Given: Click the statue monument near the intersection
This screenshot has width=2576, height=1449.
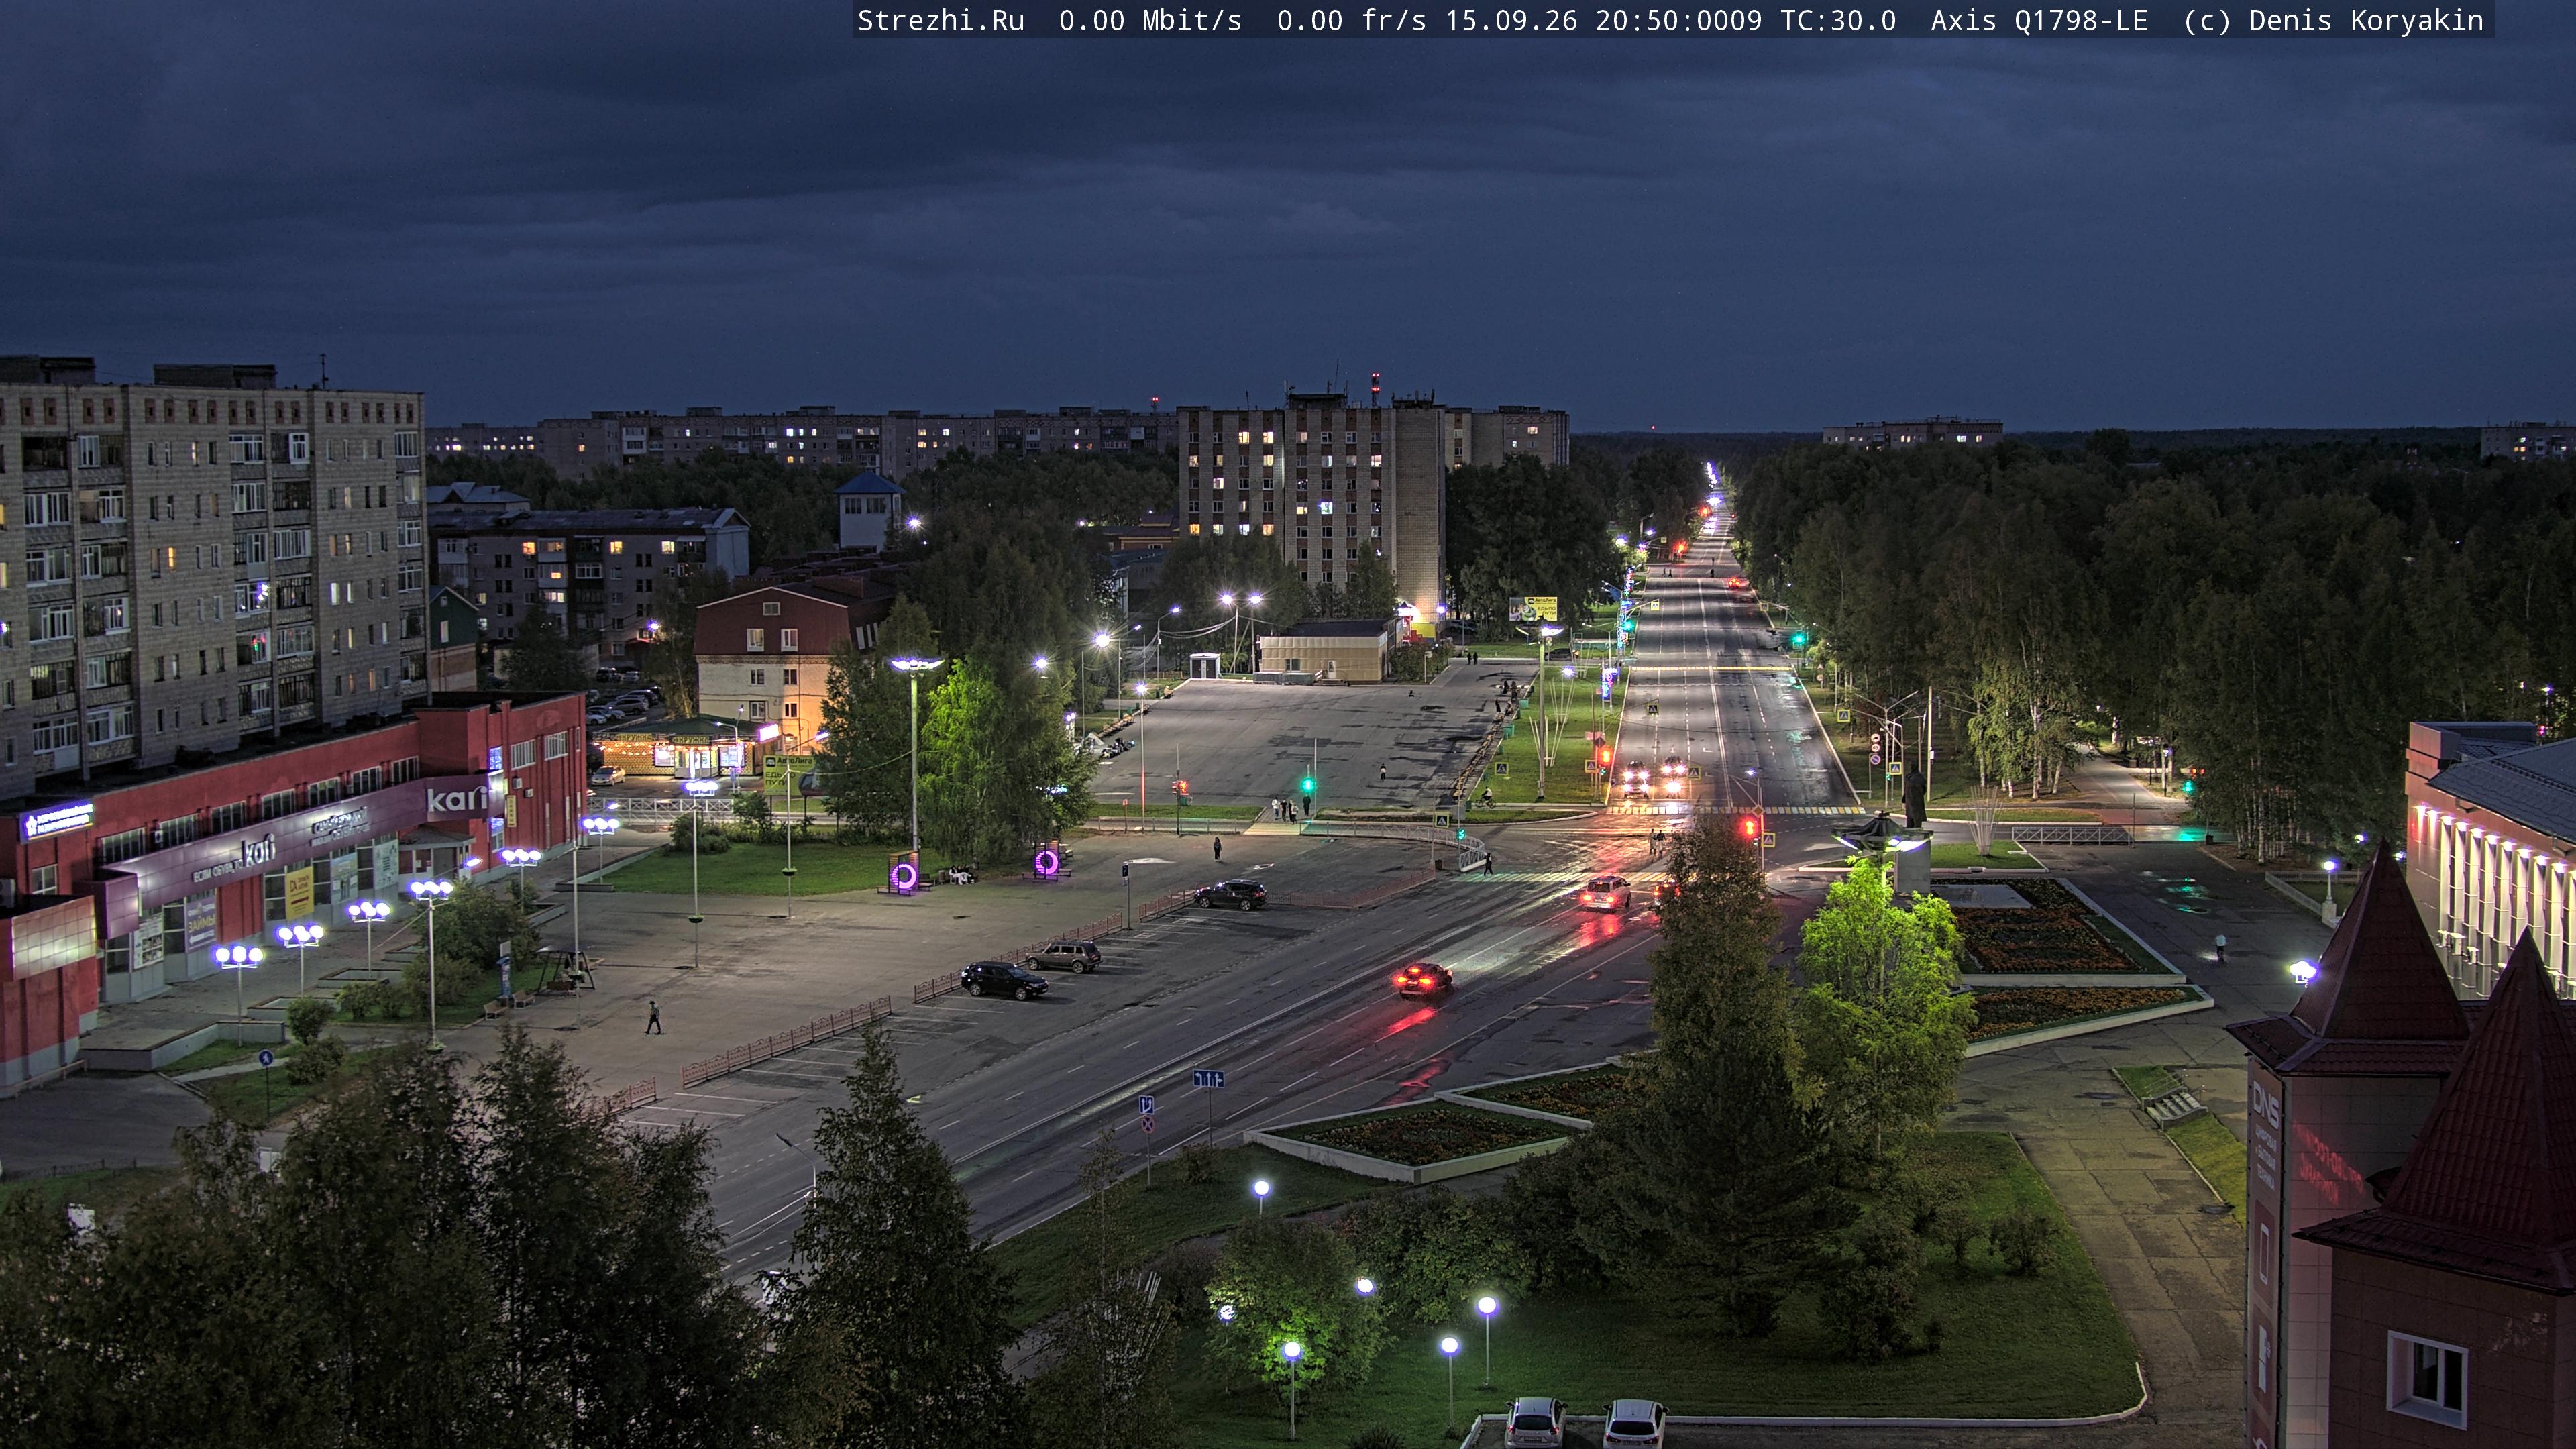Looking at the screenshot, I should tap(1914, 795).
